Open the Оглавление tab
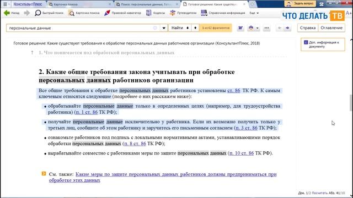 point(331,28)
